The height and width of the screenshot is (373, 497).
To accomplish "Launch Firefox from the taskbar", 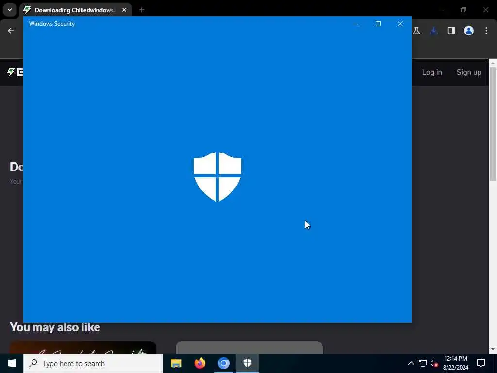I will click(199, 363).
